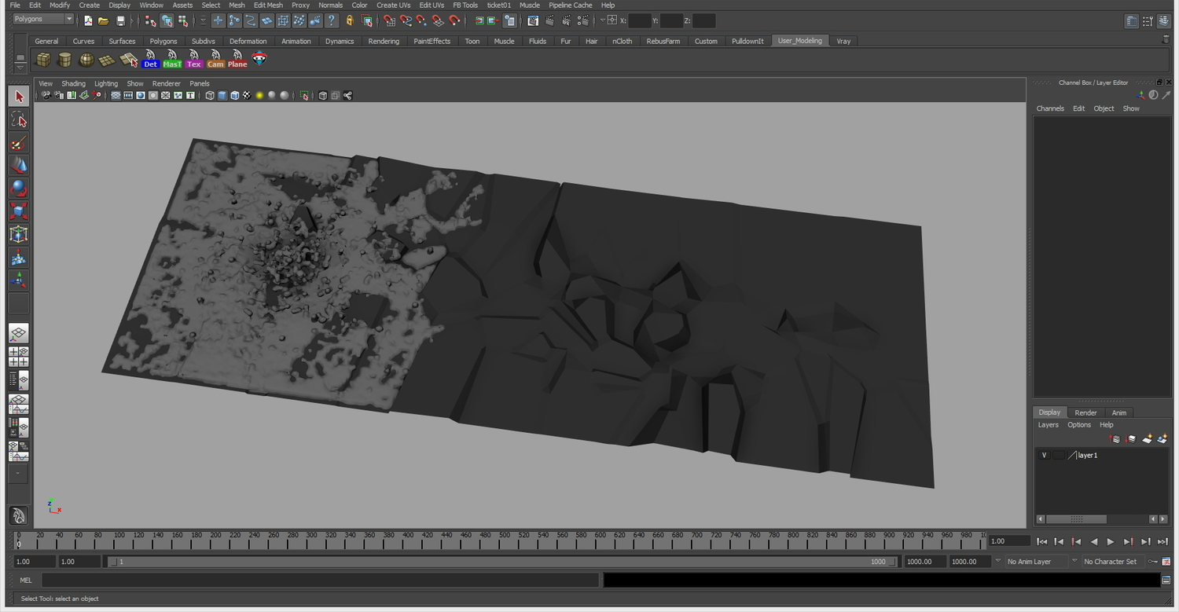The height and width of the screenshot is (612, 1179).
Task: Save the scene with floppy icon
Action: point(120,21)
